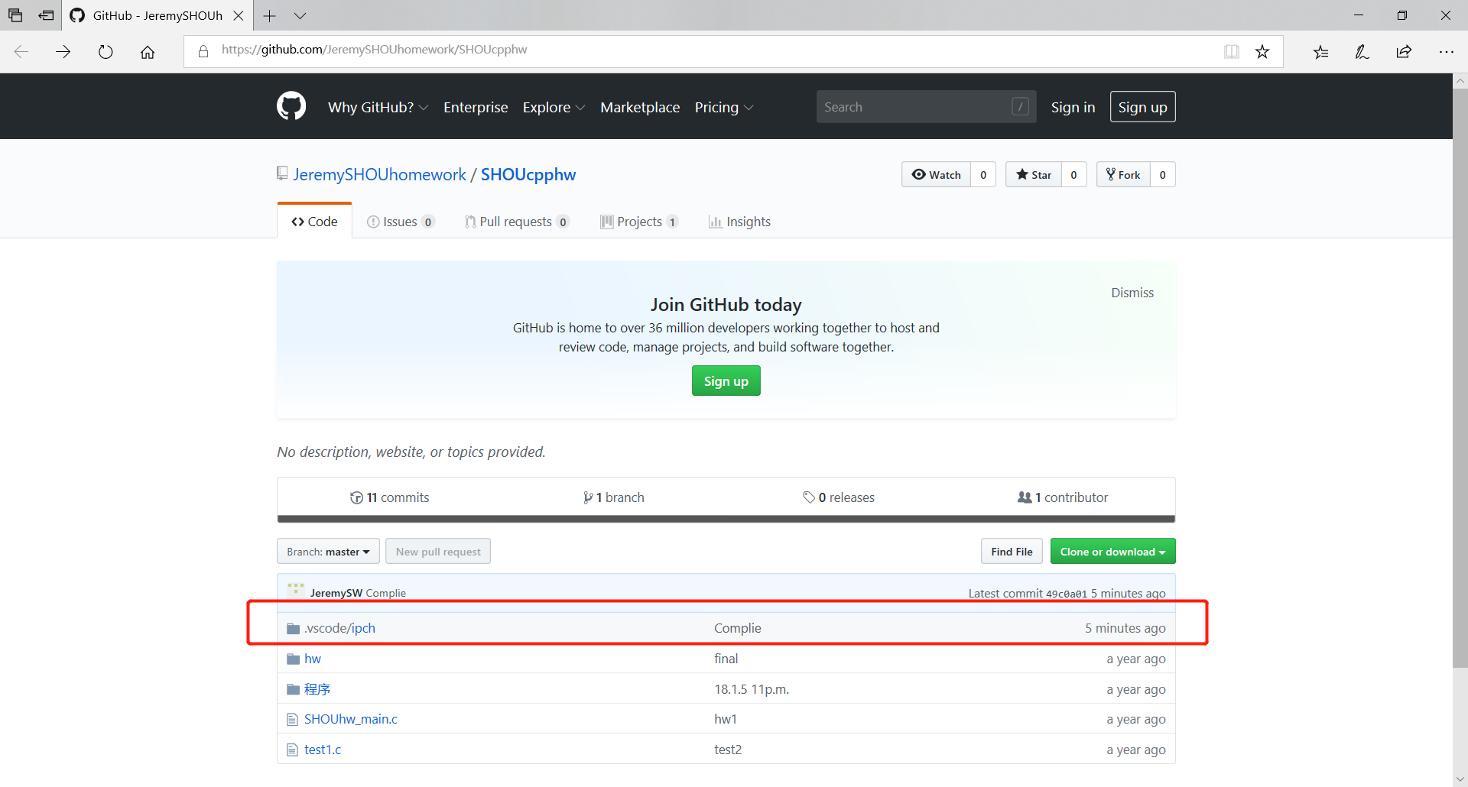This screenshot has width=1468, height=787.
Task: View the 11 commits
Action: pyautogui.click(x=390, y=497)
